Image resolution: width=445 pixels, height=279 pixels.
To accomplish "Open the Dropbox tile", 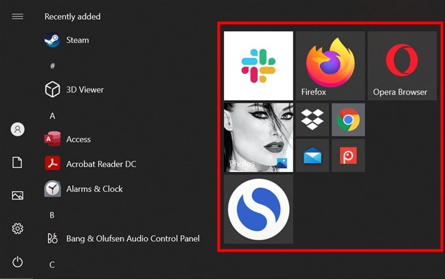I will pyautogui.click(x=312, y=119).
